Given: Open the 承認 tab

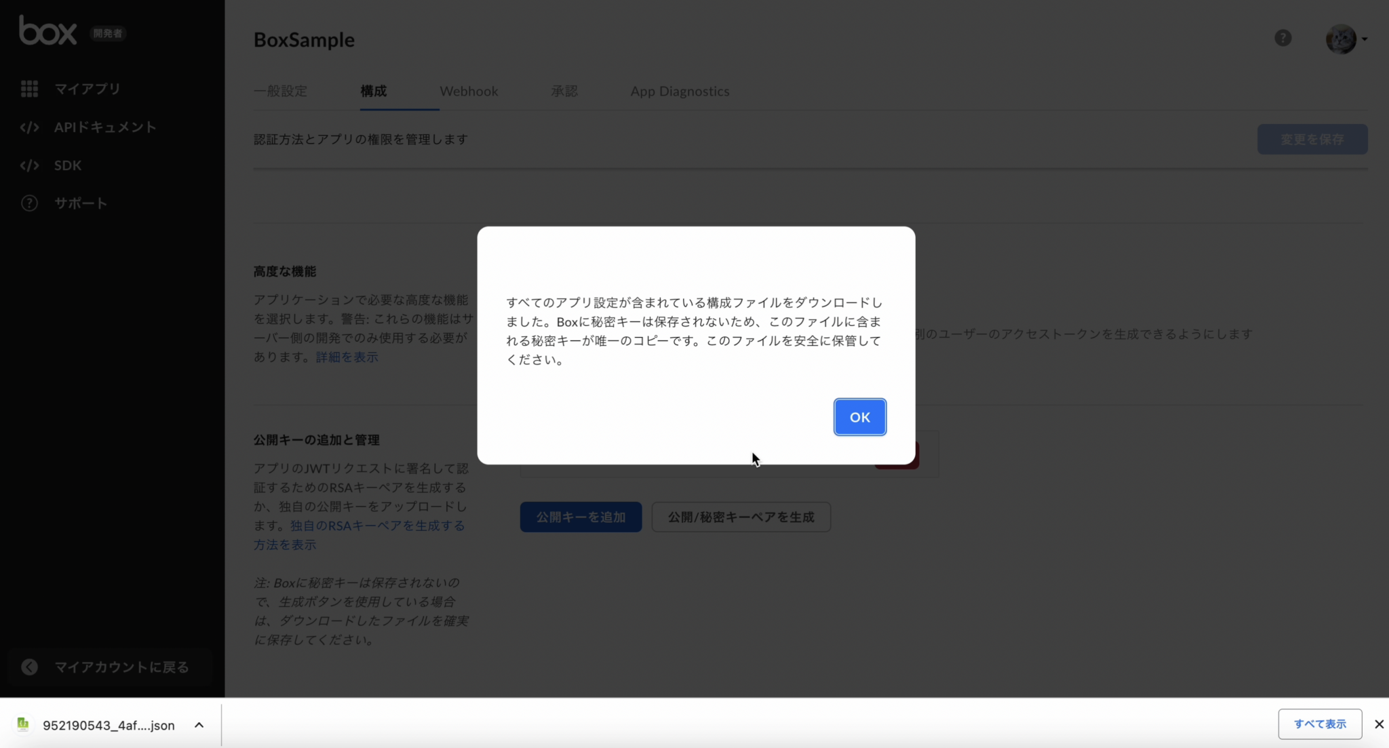Looking at the screenshot, I should coord(564,91).
